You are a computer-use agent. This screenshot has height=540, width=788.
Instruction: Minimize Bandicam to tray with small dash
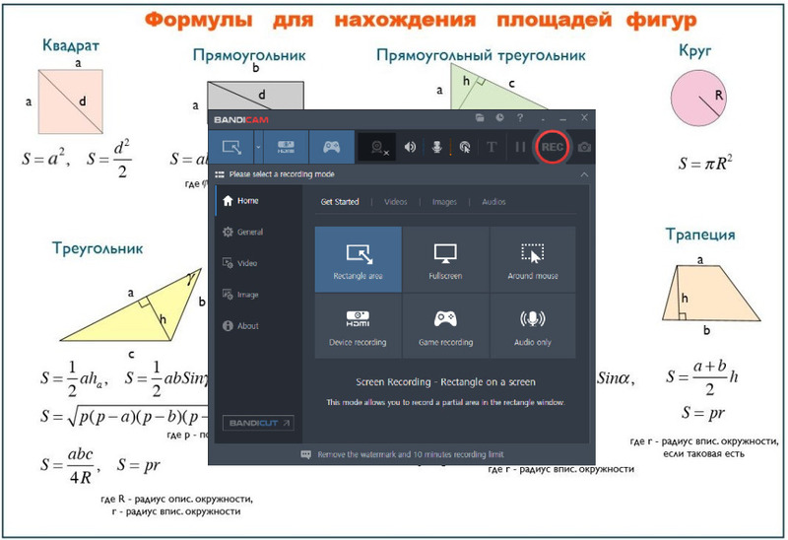[544, 119]
